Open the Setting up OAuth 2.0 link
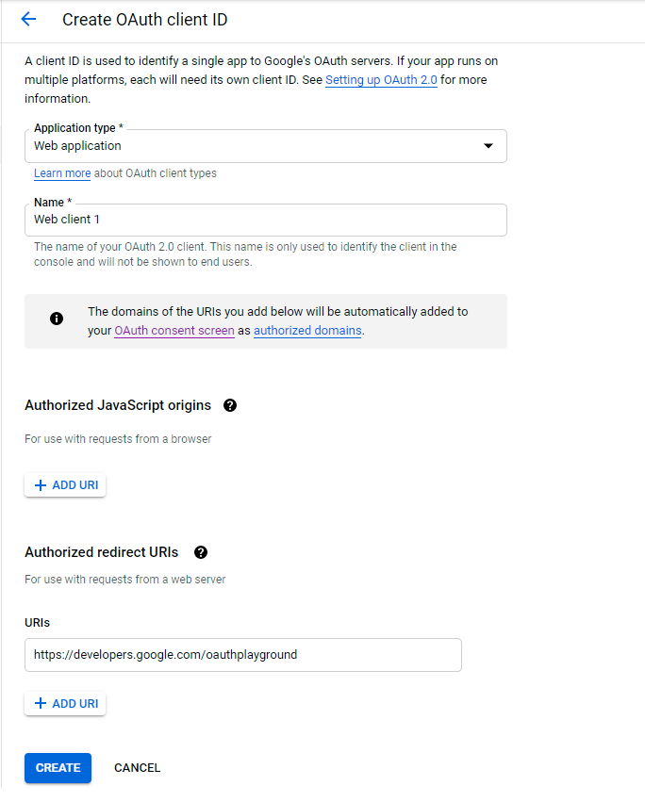The image size is (645, 802). [x=381, y=80]
